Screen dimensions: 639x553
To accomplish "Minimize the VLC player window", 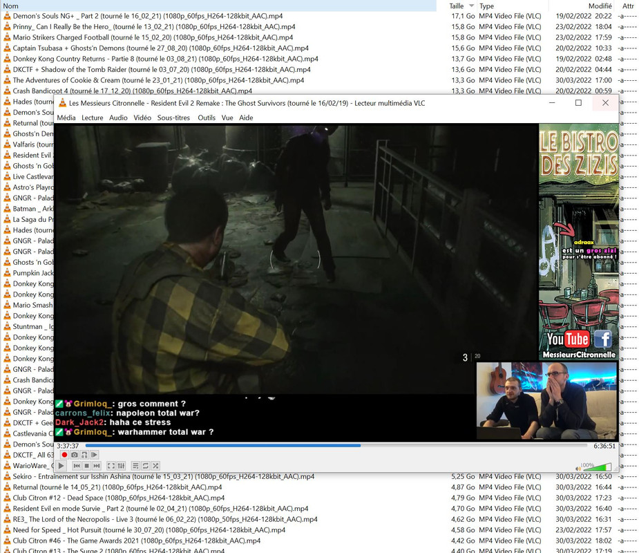I will click(x=552, y=103).
